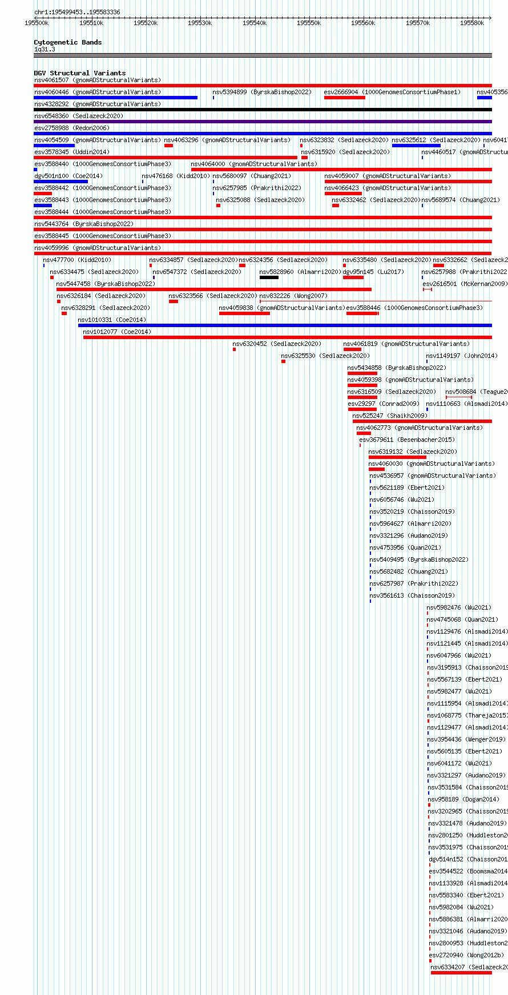
Task: Click nsv5680097 (Chuang2021) label
Action: pyautogui.click(x=252, y=176)
